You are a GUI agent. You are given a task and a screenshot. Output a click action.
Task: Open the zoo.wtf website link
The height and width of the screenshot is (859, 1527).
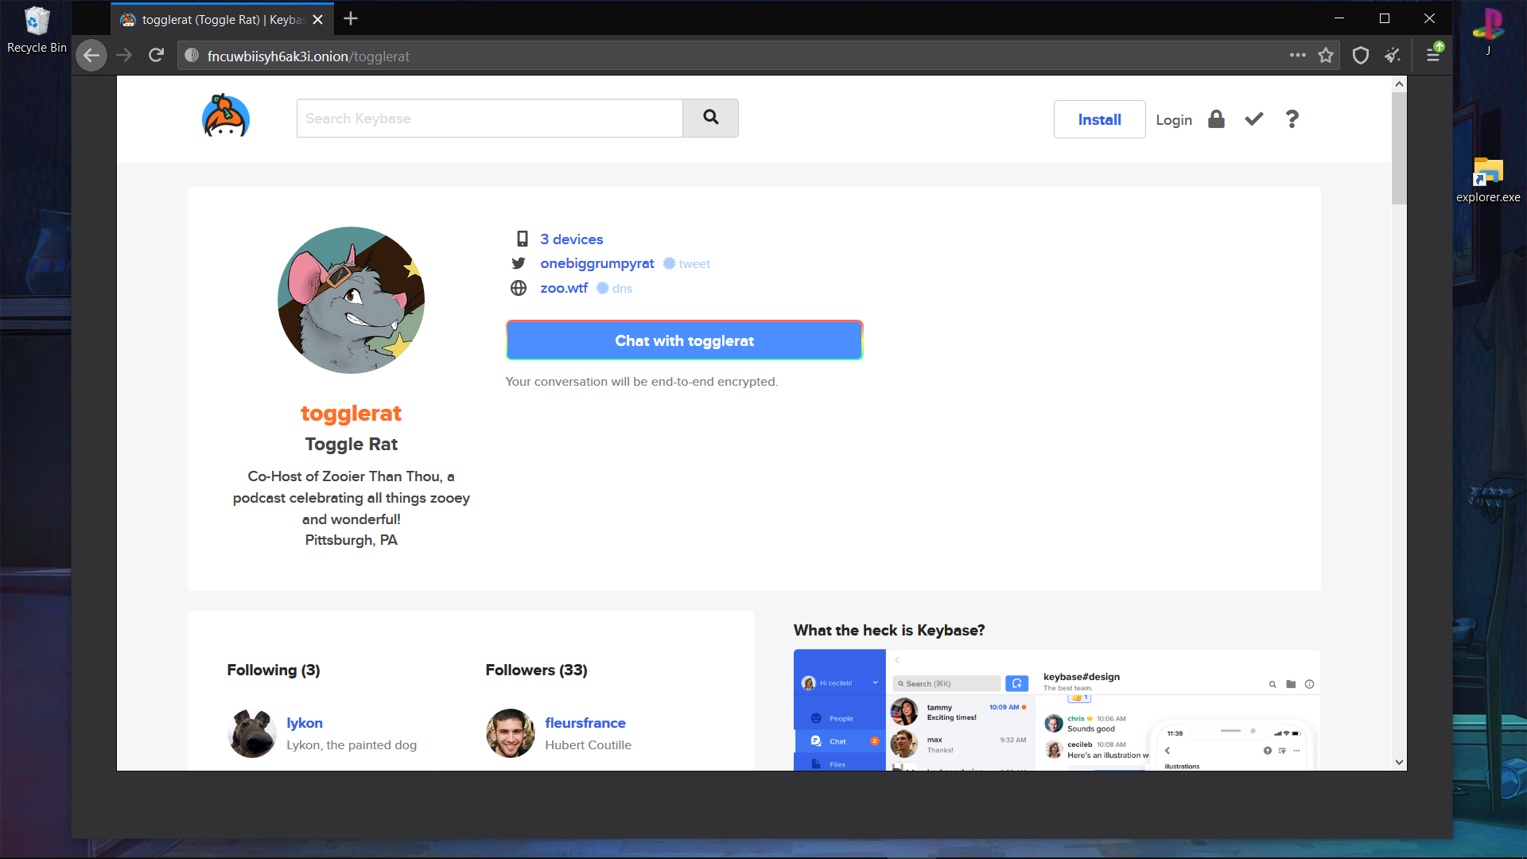click(564, 289)
